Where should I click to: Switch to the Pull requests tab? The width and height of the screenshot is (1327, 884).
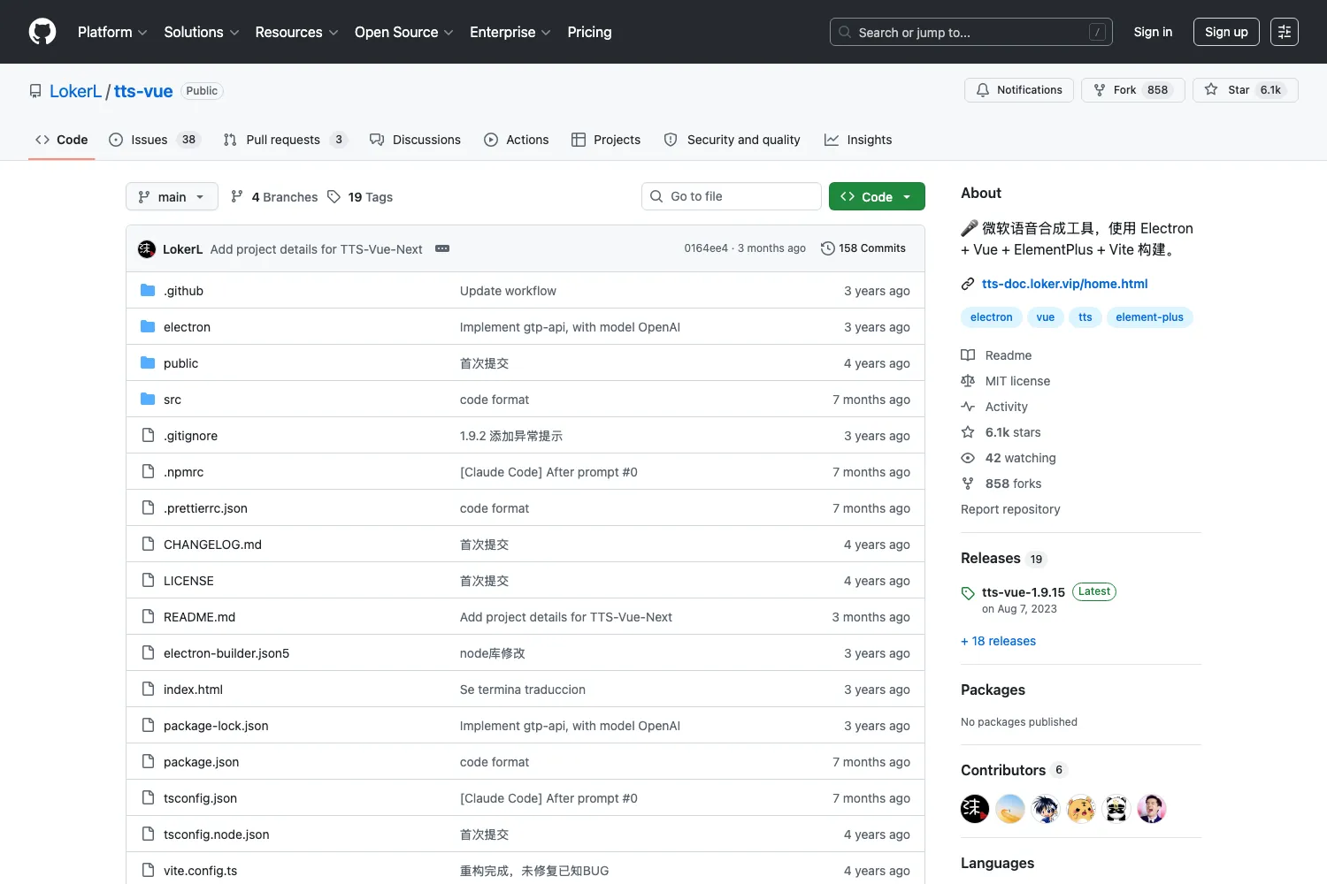[x=285, y=140]
